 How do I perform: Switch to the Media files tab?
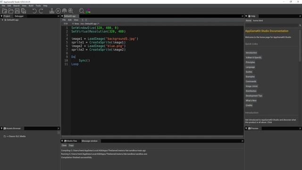71,141
